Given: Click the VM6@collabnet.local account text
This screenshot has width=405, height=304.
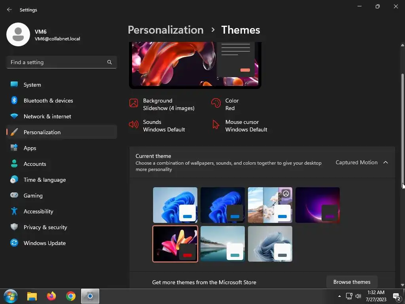Looking at the screenshot, I should coord(57,39).
